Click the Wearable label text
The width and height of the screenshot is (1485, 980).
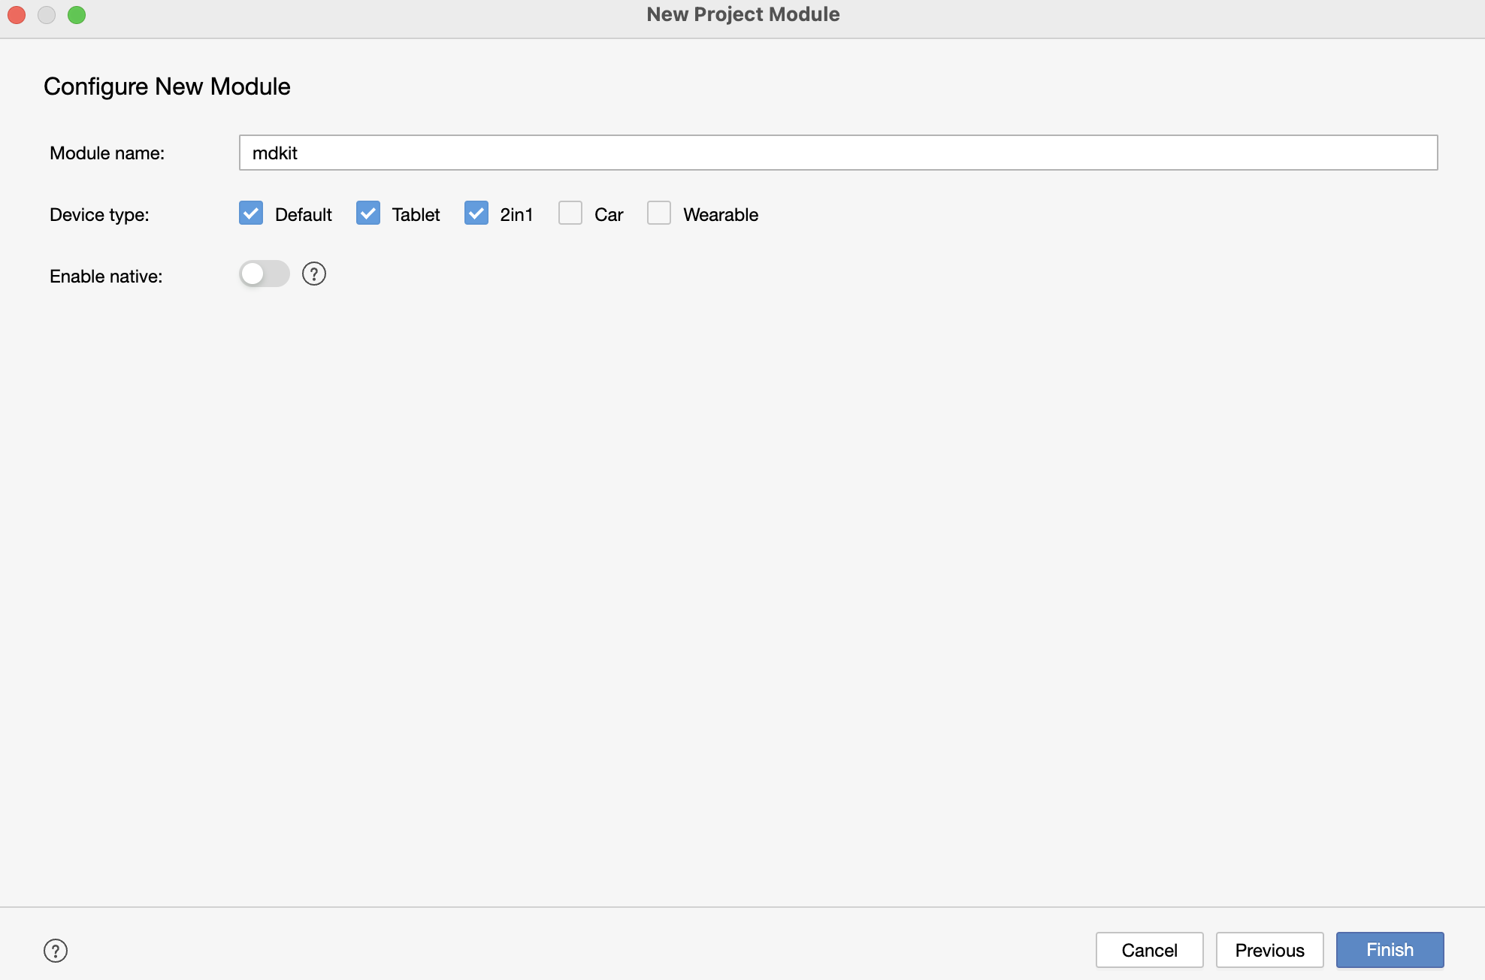tap(720, 215)
